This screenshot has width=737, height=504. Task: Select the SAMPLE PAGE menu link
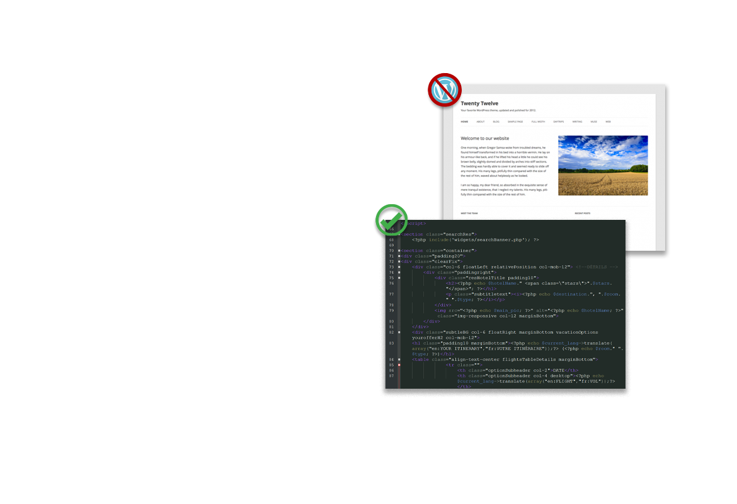(x=515, y=122)
